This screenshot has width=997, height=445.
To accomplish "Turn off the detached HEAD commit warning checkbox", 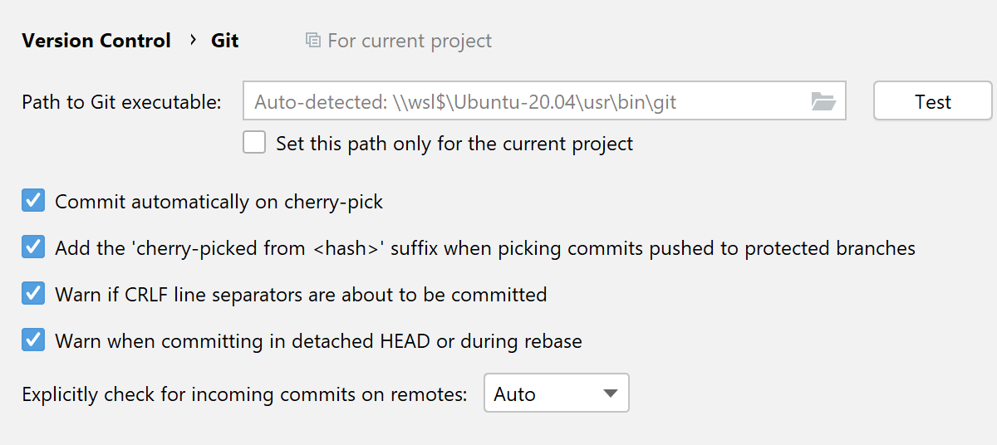I will (33, 340).
